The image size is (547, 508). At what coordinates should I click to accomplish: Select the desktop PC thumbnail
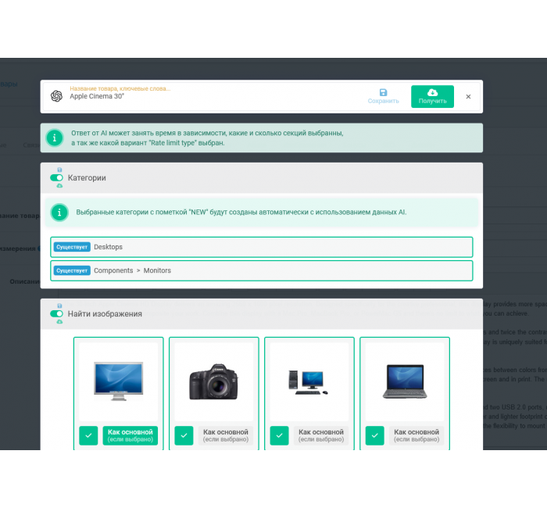309,381
